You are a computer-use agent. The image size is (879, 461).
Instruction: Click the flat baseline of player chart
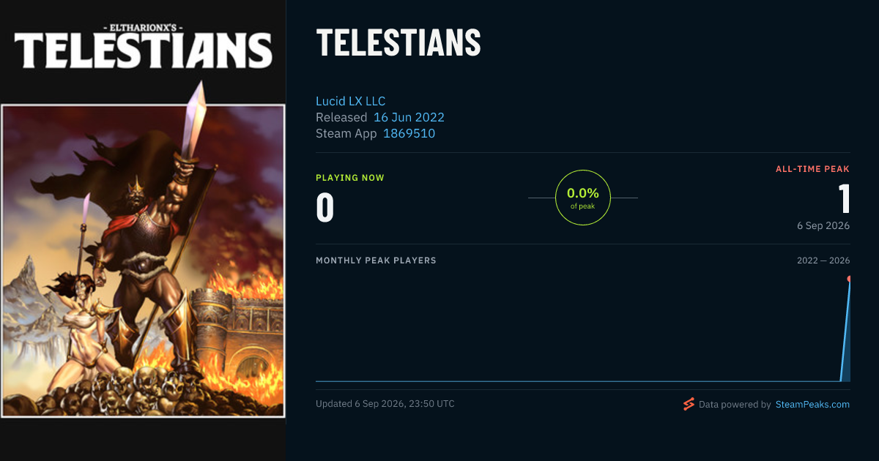[577, 381]
